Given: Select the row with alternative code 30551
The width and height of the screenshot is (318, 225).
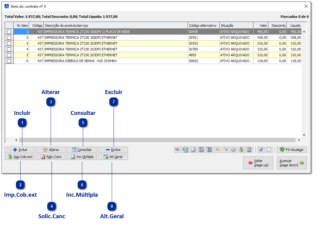Looking at the screenshot, I should click(123, 37).
